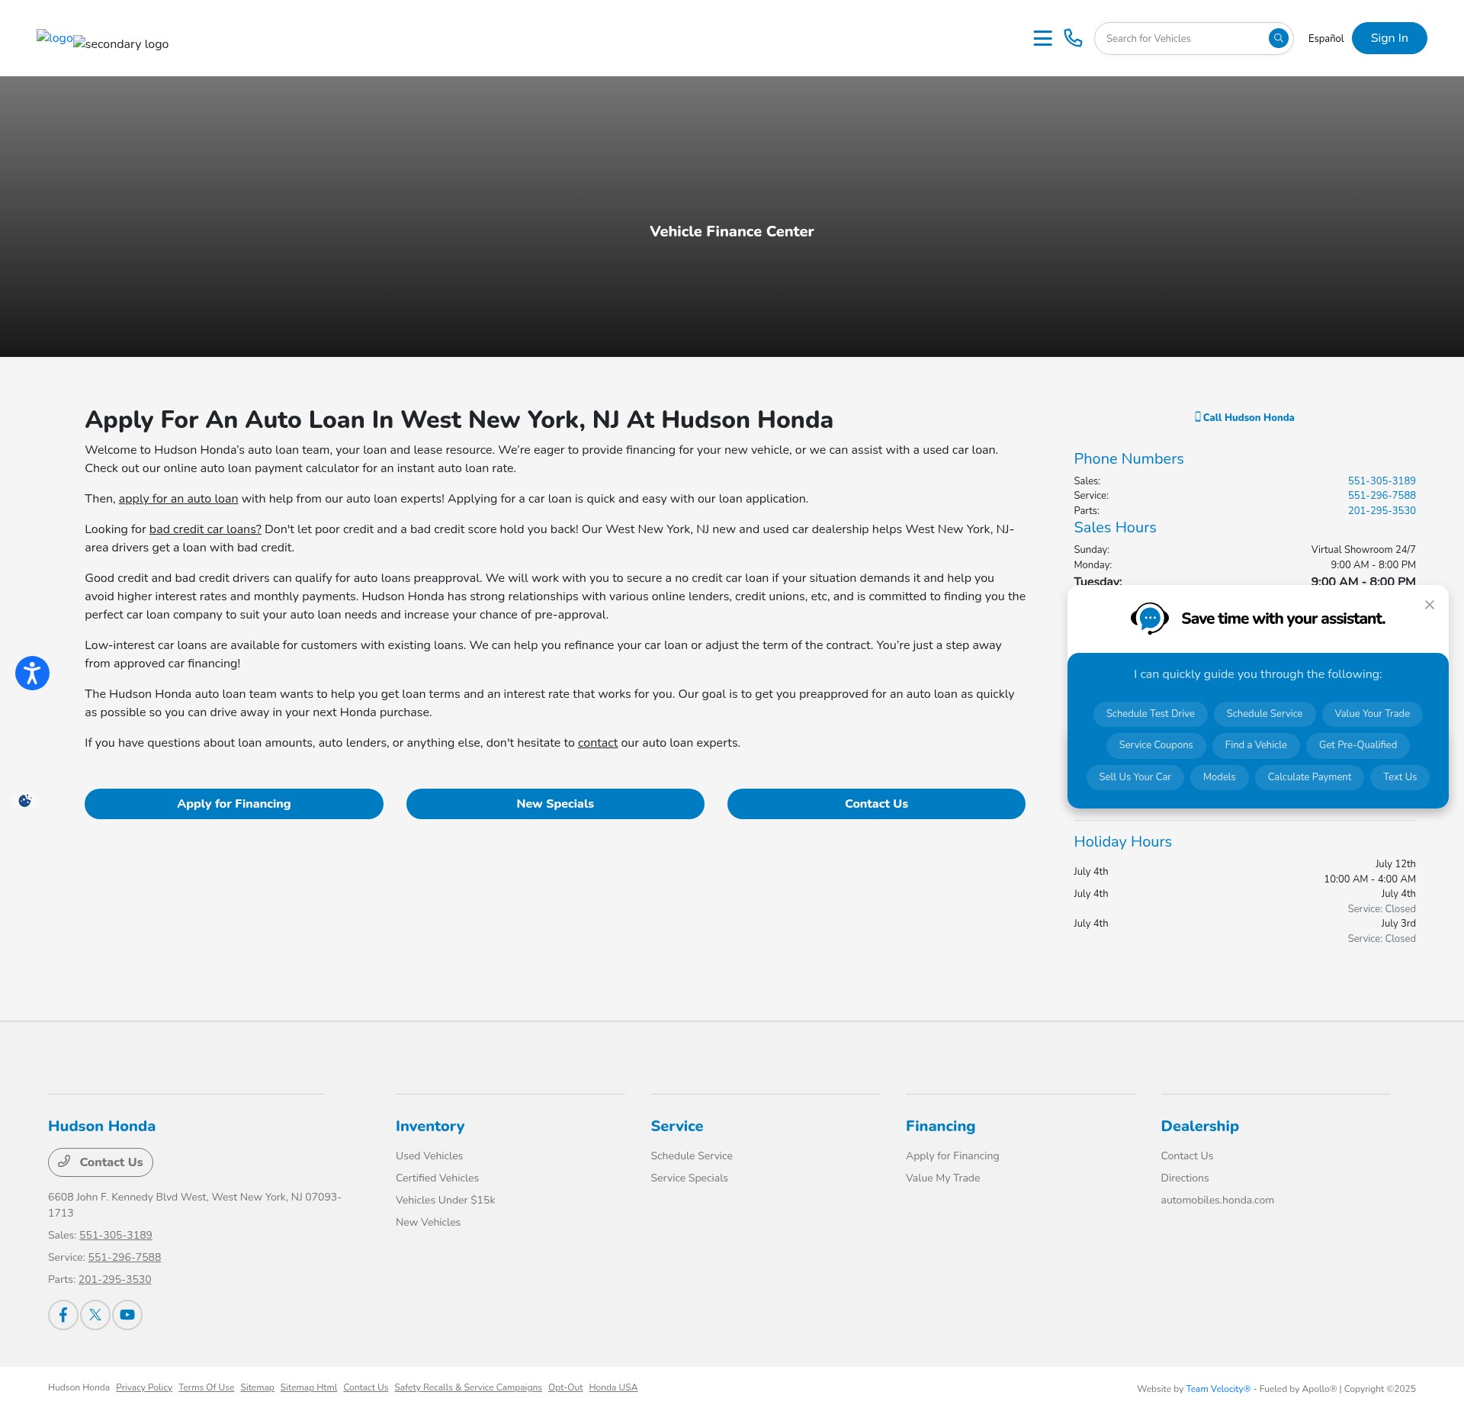Open New Vehicles footer link
The width and height of the screenshot is (1464, 1408).
428,1222
